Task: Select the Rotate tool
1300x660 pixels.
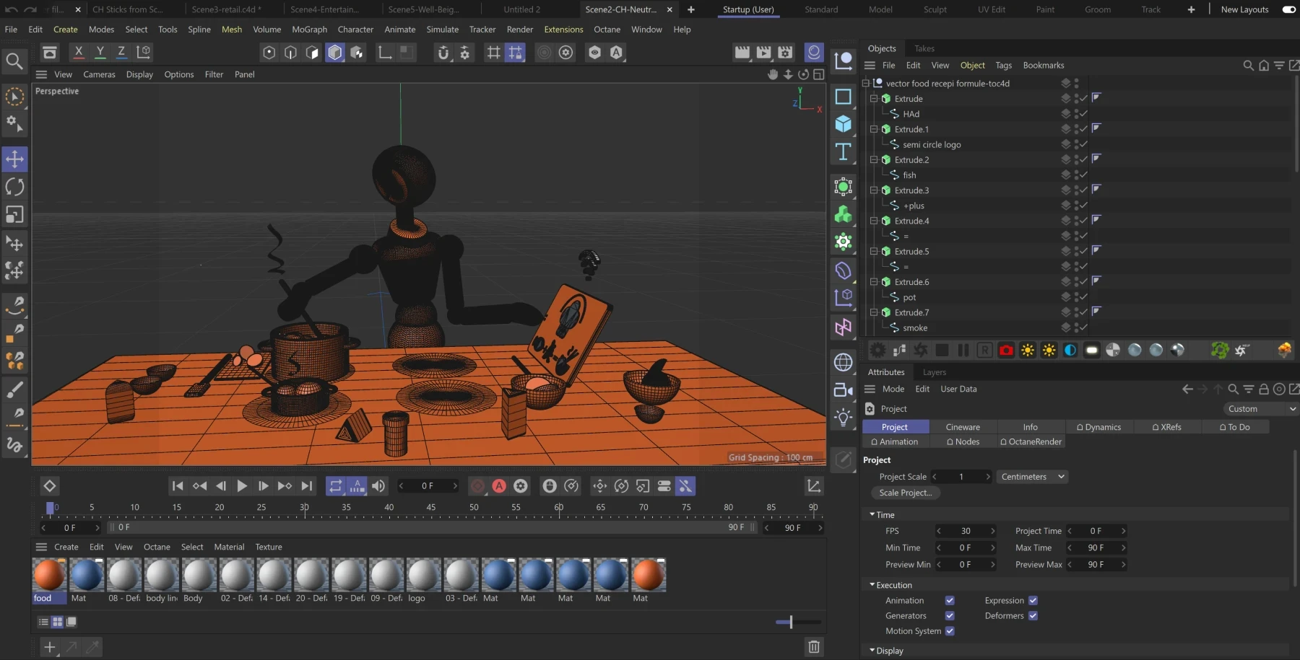Action: [14, 187]
